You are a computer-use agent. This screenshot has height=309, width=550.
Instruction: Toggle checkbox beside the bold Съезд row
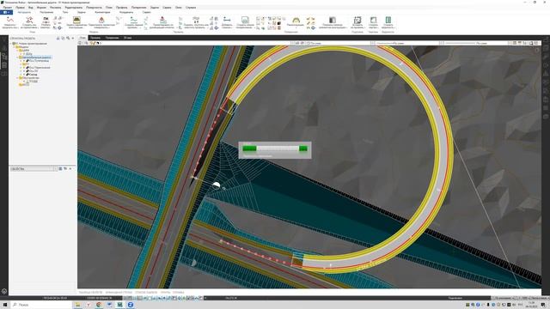pos(24,75)
